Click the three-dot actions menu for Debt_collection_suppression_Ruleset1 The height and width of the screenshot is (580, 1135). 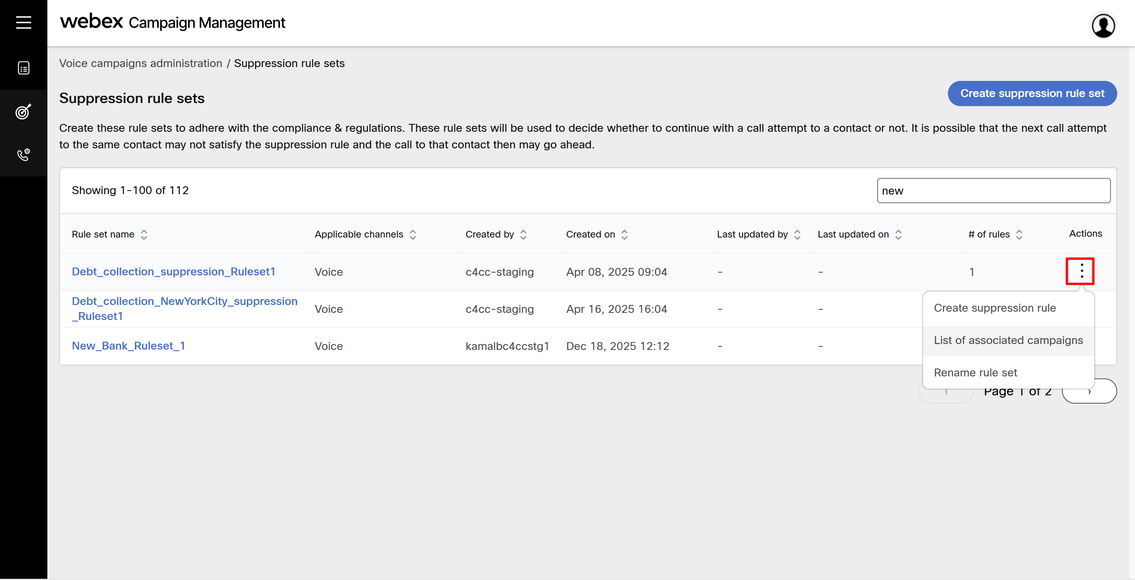(1081, 271)
